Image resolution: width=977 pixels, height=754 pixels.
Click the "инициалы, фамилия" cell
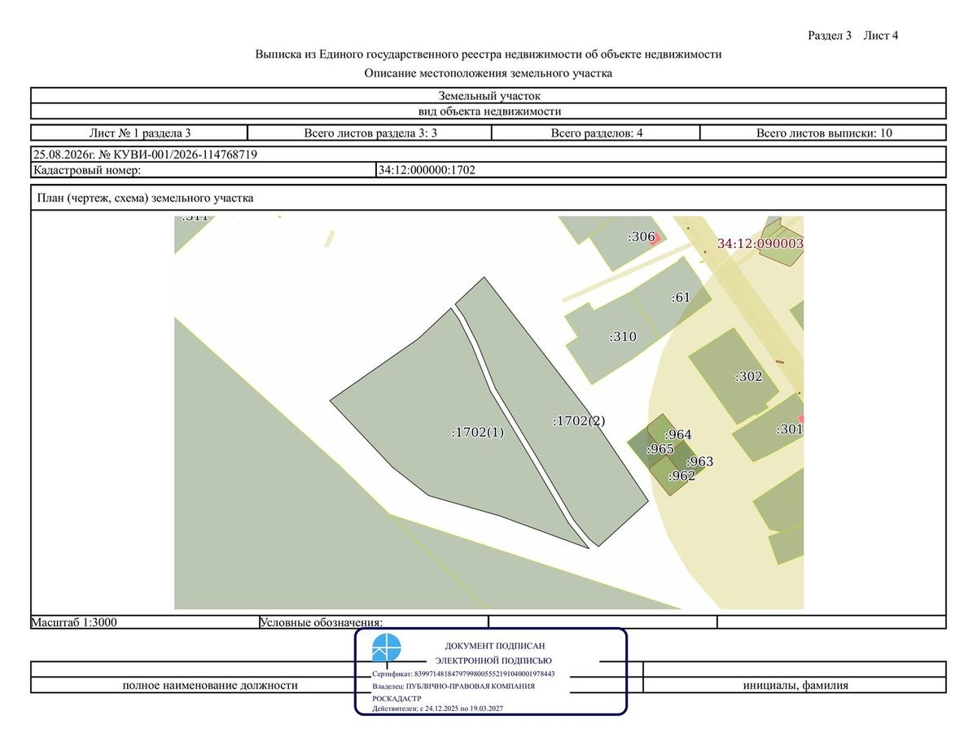pyautogui.click(x=795, y=685)
